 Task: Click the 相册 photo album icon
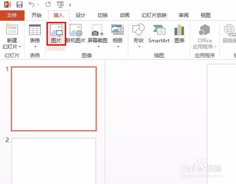tap(118, 29)
